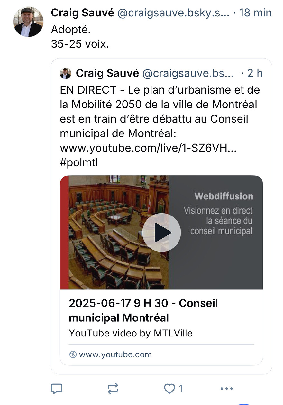
Task: Click the YouTube video by MTLVille caption
Action: click(x=131, y=333)
